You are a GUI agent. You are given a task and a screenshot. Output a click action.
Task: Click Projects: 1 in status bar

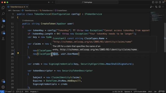(x=34, y=92)
